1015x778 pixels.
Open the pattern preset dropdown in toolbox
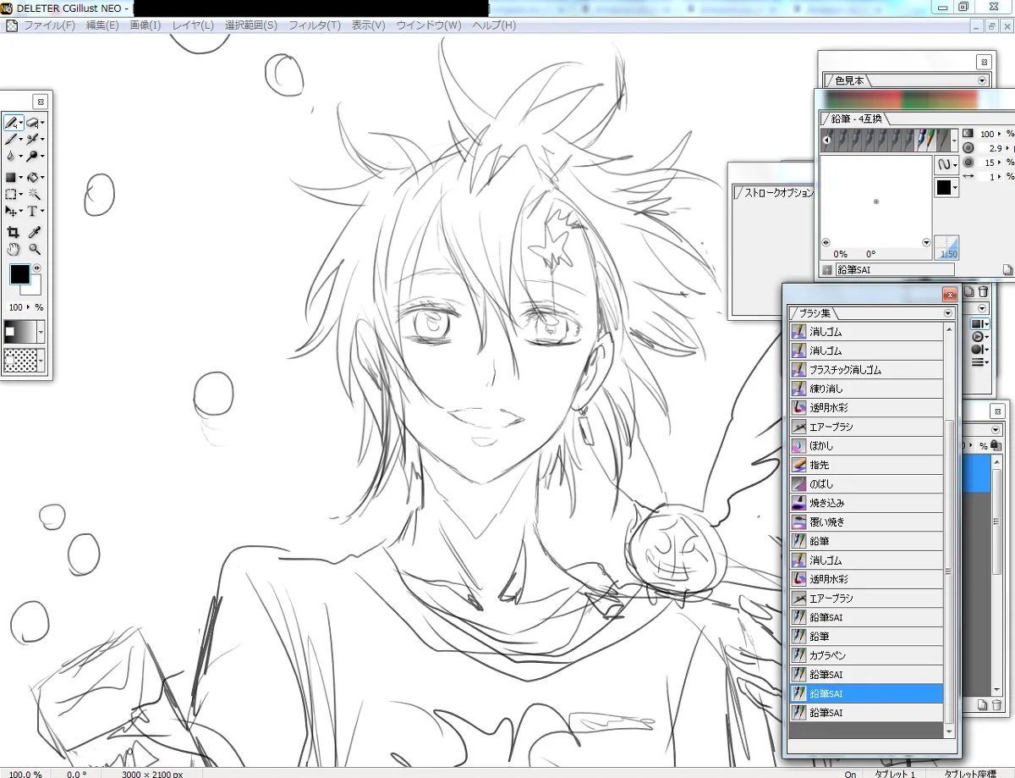pos(41,361)
